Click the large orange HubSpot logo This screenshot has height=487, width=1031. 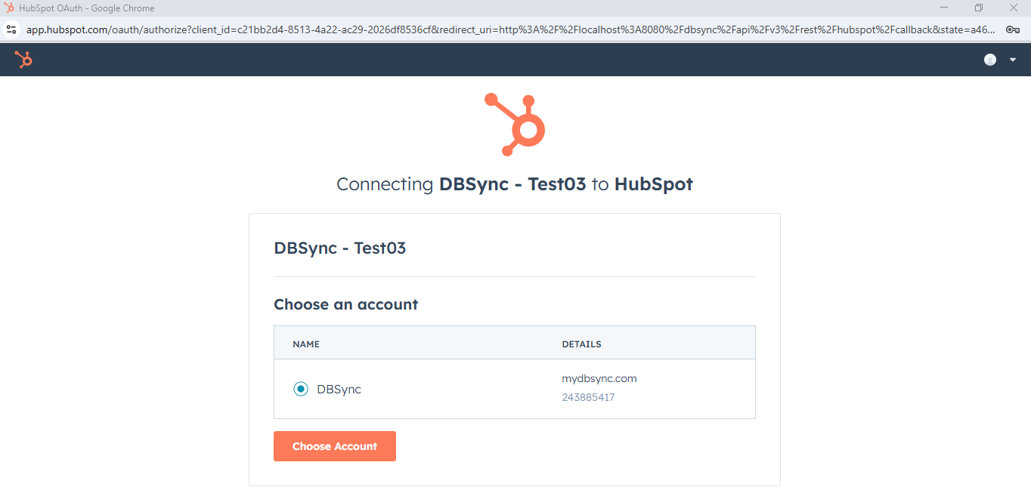pos(515,125)
